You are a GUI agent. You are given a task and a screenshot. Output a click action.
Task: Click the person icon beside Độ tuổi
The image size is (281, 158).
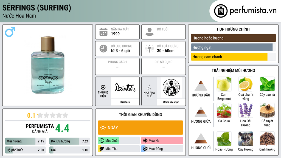(150, 32)
